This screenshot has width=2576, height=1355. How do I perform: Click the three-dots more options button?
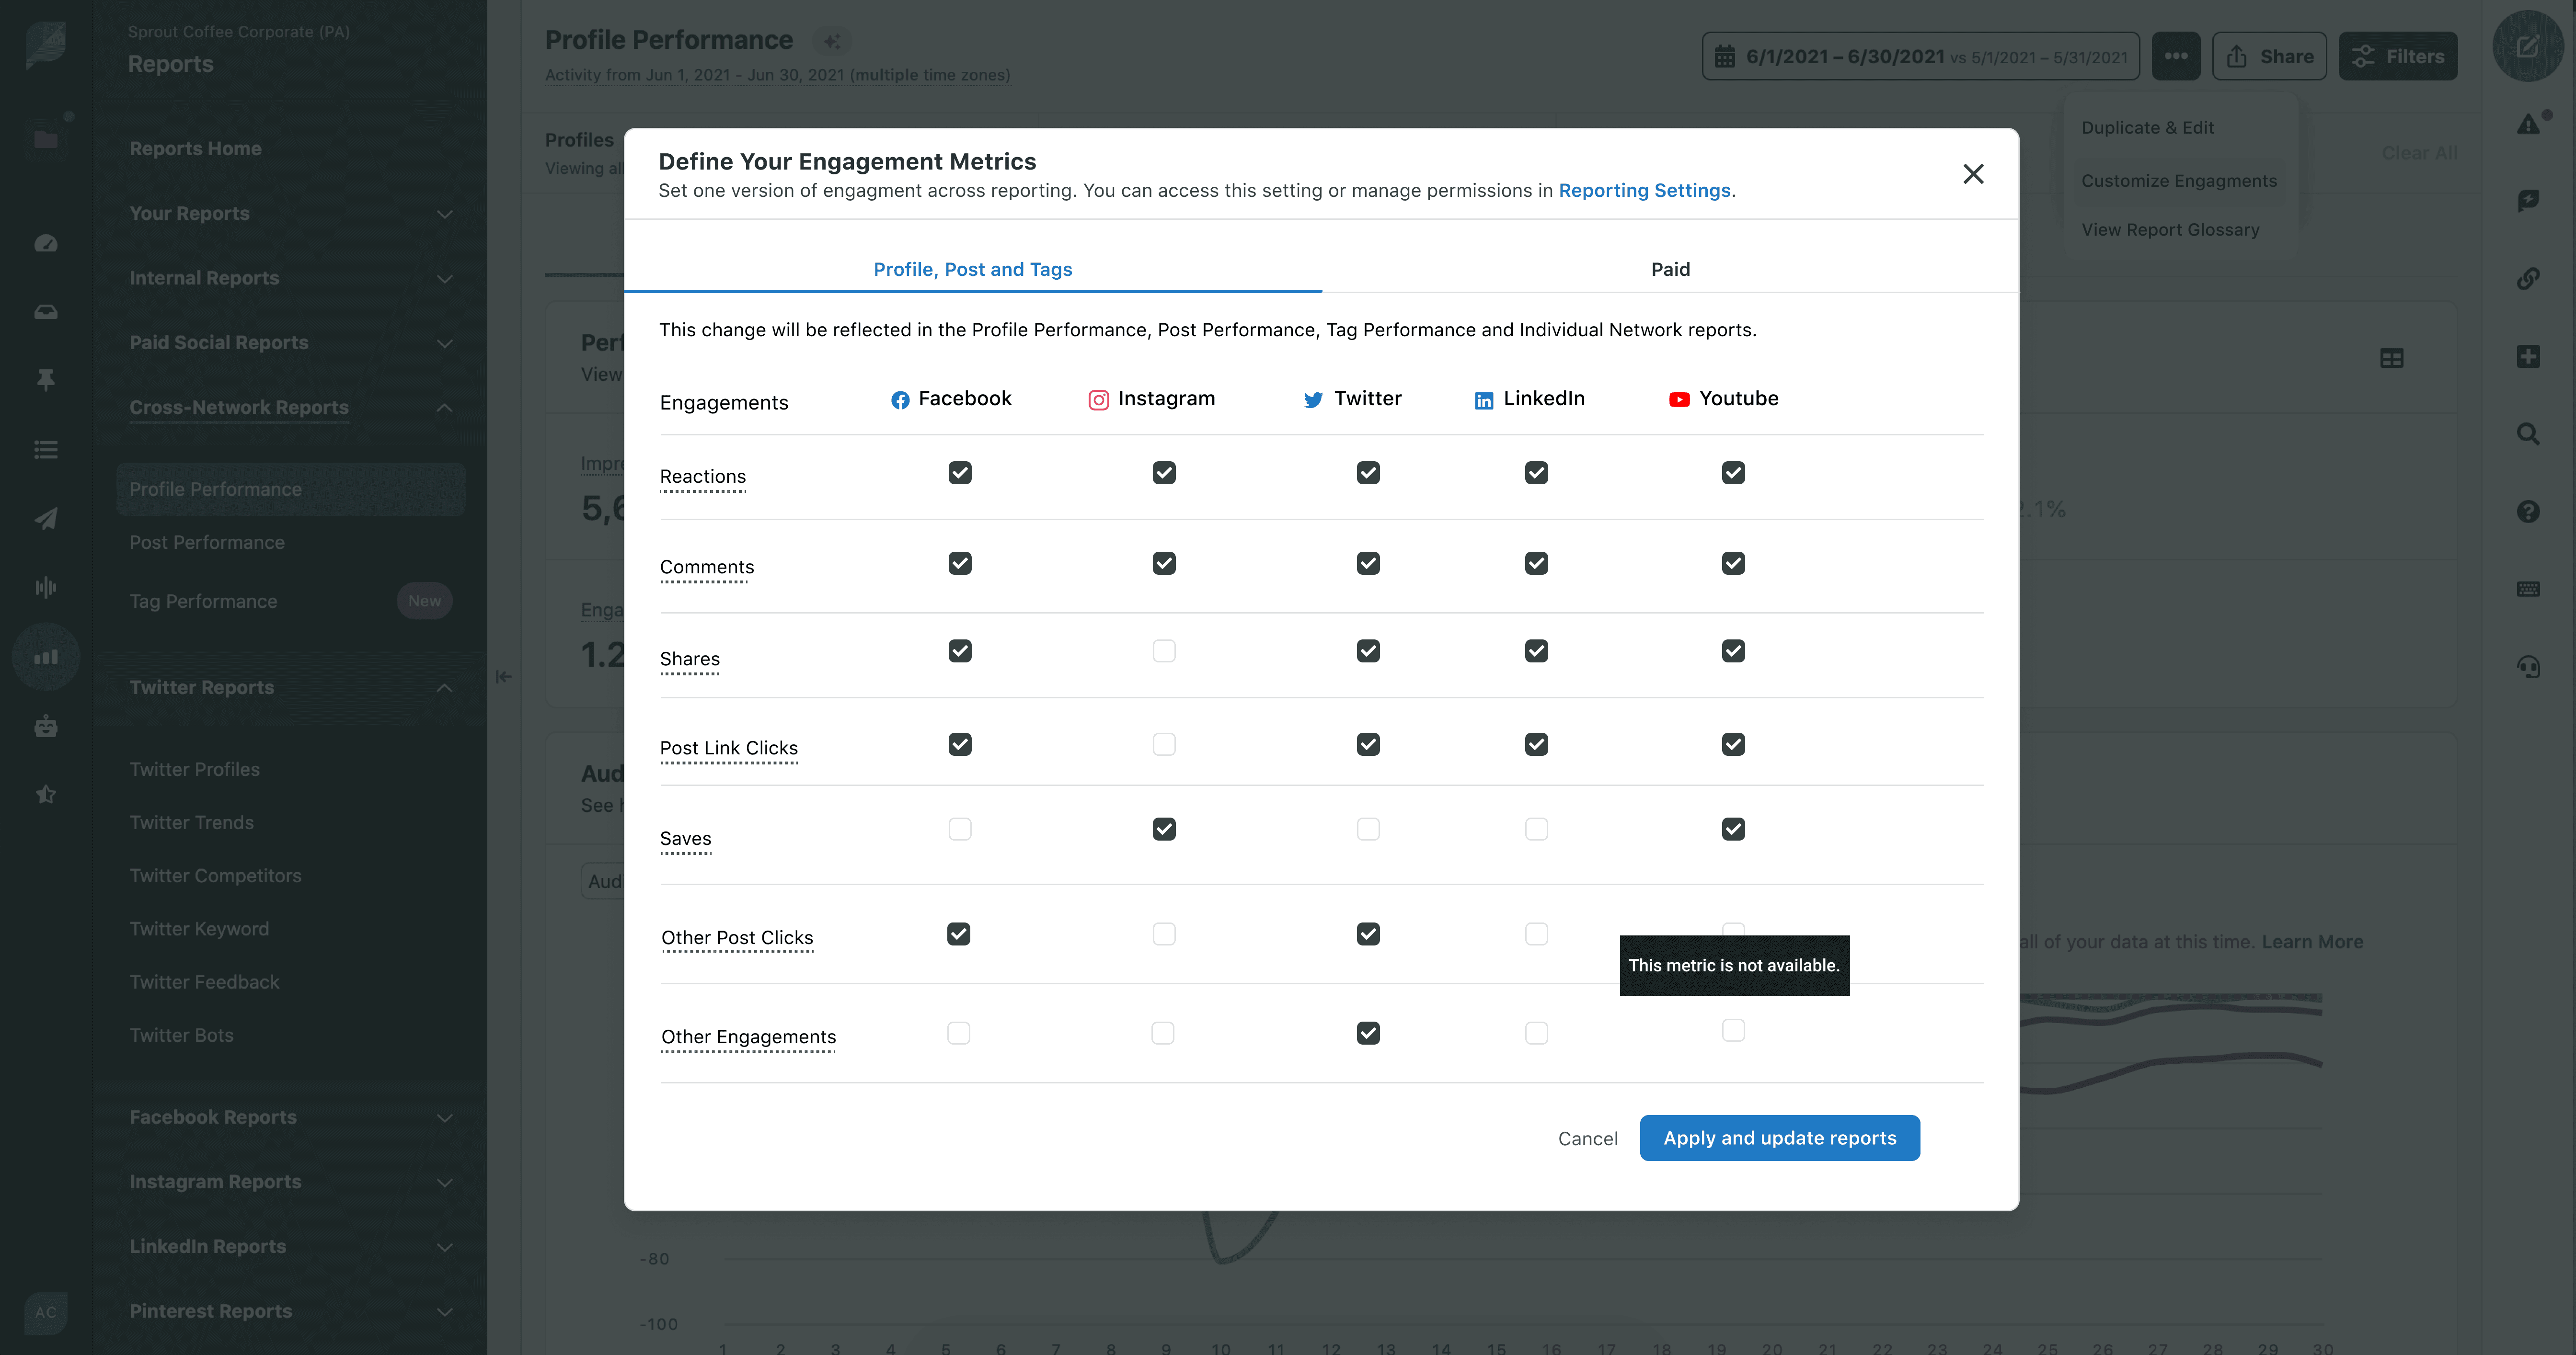2175,56
